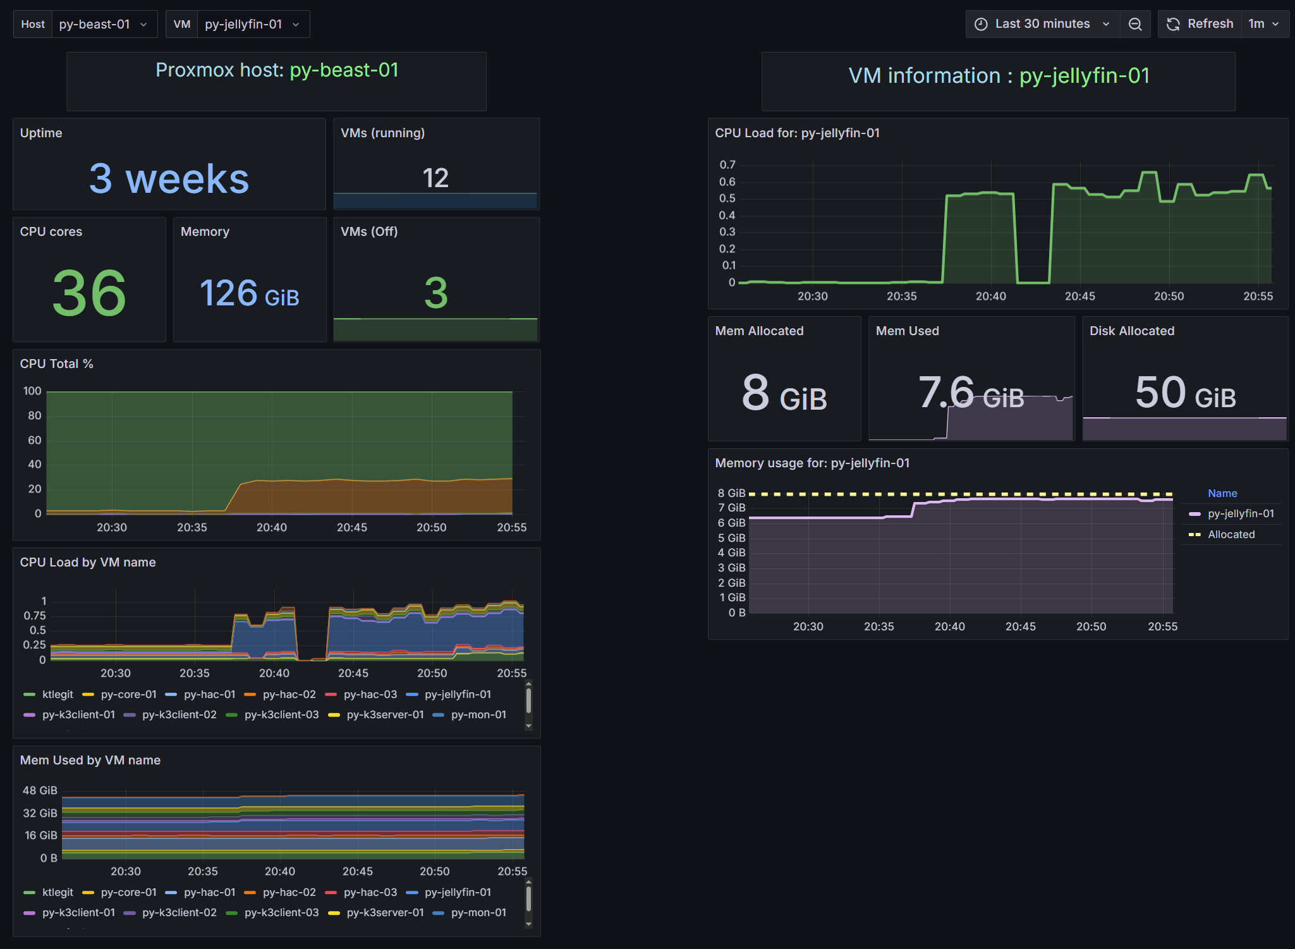Screen dimensions: 1295x949
Task: Click scroll-up arrow in Mem Used legend
Action: pos(528,881)
